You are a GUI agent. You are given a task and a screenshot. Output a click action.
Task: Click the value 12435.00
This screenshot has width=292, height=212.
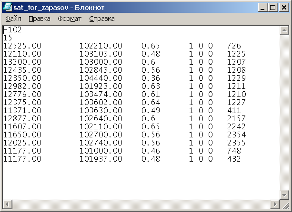(x=22, y=70)
